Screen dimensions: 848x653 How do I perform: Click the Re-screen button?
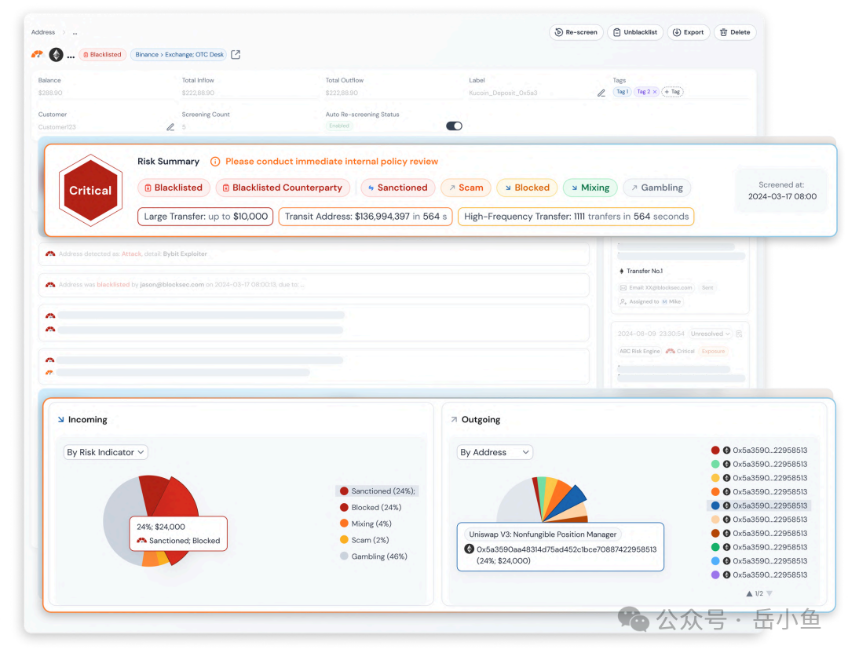[x=576, y=32]
